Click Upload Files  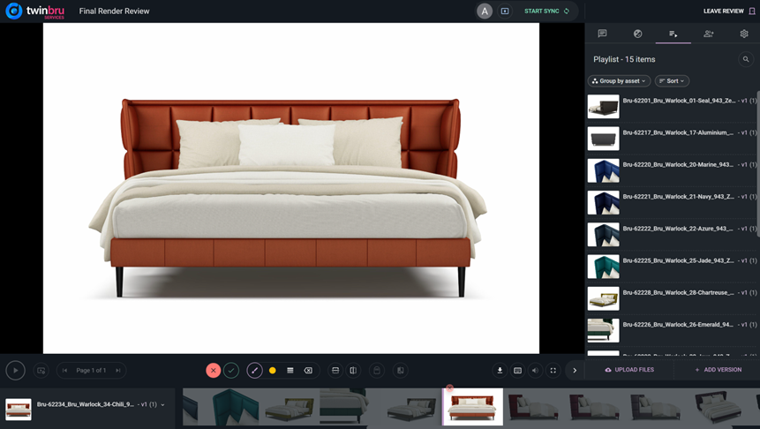click(x=629, y=370)
